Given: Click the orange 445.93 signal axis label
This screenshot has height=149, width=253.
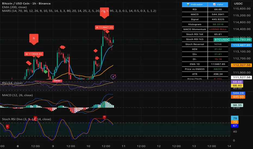Looking at the screenshot, I should pos(238,97).
